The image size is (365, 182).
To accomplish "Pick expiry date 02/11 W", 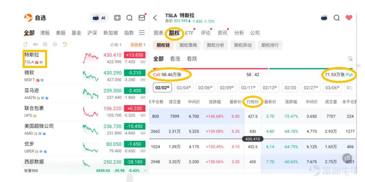I will point(248,88).
